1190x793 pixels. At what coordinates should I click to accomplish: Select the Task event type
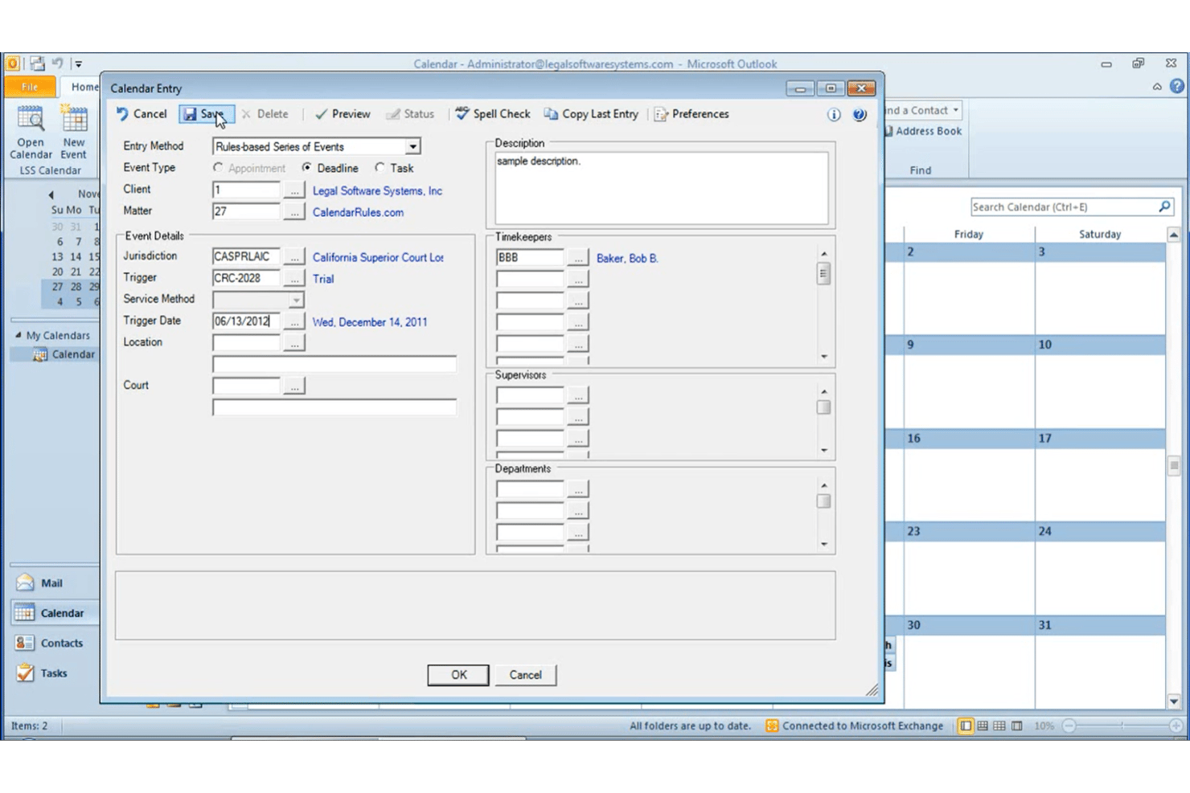click(x=380, y=168)
